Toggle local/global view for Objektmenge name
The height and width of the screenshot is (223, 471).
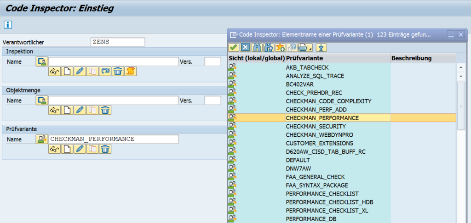point(42,100)
